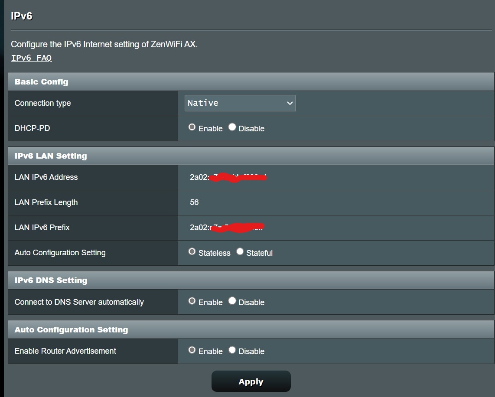Open the Connection type dropdown

click(240, 103)
